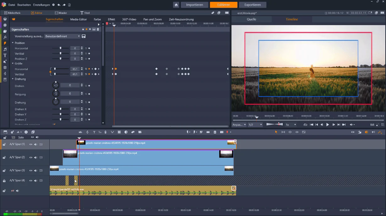Open the 1/2 preview quality dropdown
This screenshot has width=386, height=216.
(x=255, y=125)
